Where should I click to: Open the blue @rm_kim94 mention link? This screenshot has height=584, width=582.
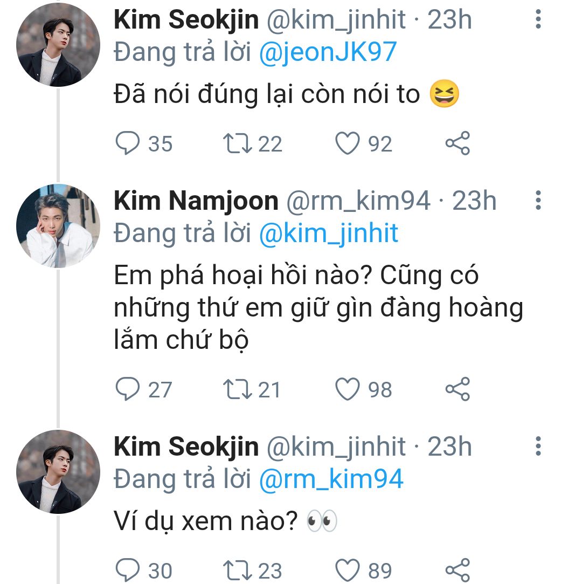click(331, 479)
